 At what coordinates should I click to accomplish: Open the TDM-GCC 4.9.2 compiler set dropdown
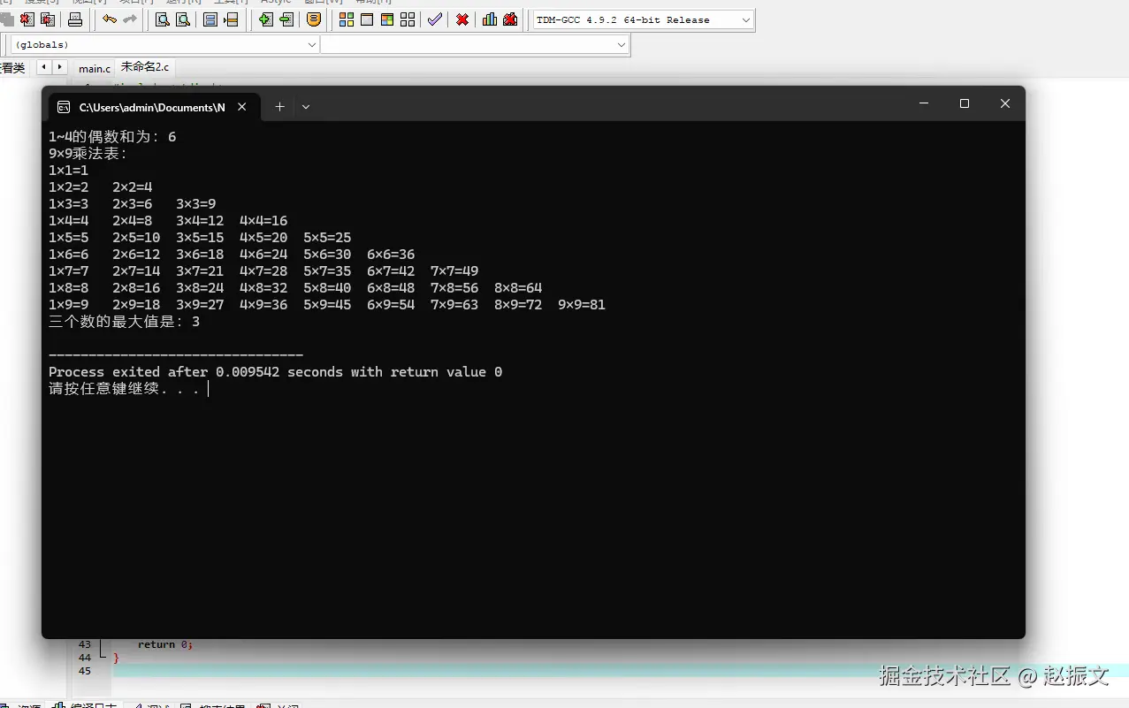point(644,19)
